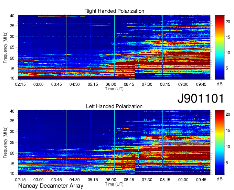This screenshot has width=234, height=190.
Task: Click time tick 08:15 under Right Handed plot
Action: (x=165, y=84)
